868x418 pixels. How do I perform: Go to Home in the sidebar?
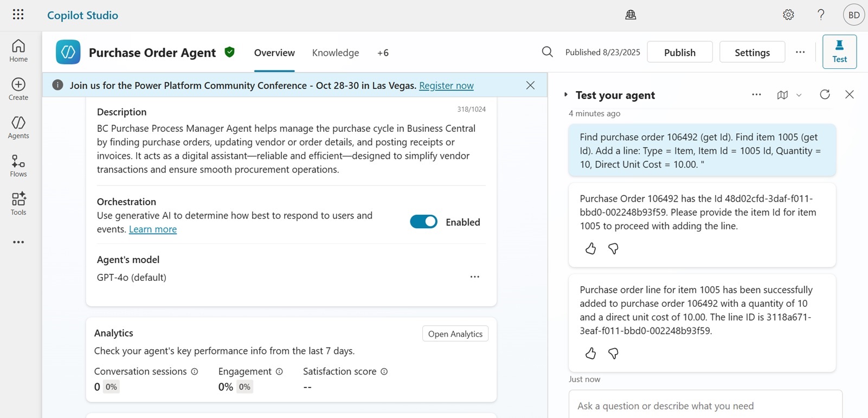[18, 51]
